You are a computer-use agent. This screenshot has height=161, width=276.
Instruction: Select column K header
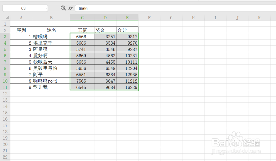tap(259, 18)
